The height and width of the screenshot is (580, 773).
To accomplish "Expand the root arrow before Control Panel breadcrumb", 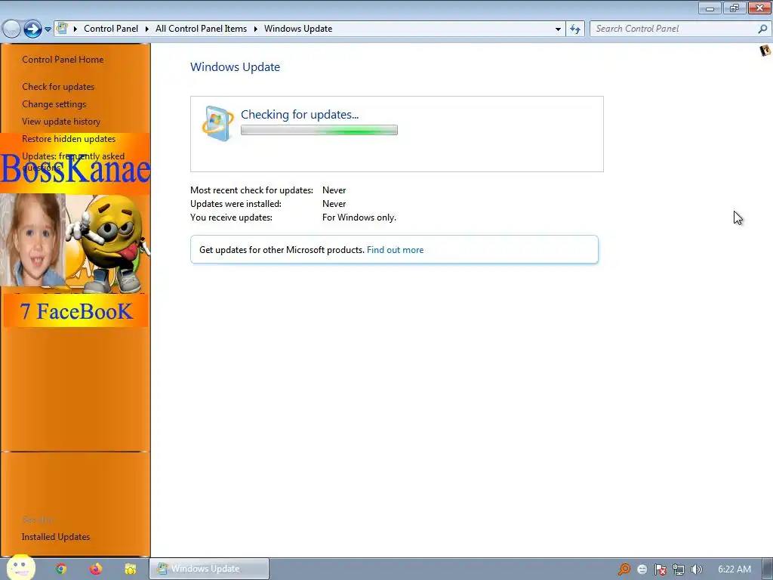I will tap(75, 29).
